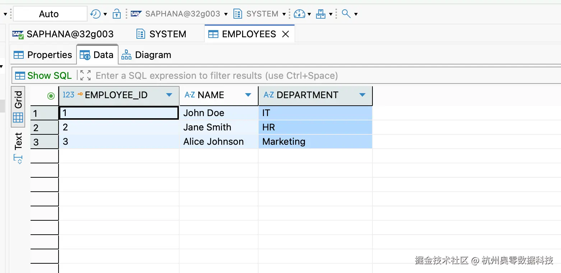This screenshot has width=561, height=273.
Task: Open the NAME column filter arrow
Action: coord(248,95)
